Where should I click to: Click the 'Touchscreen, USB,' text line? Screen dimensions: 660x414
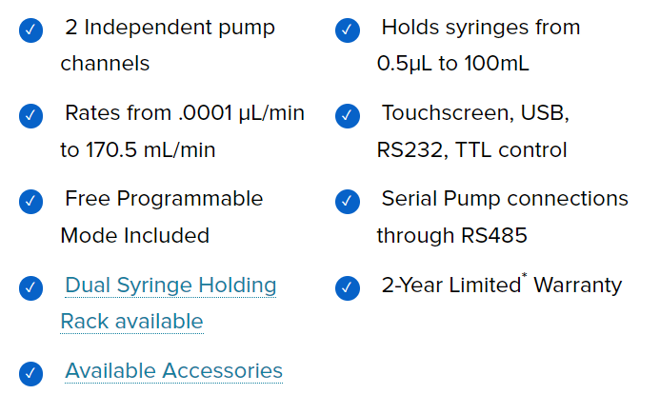(x=475, y=113)
